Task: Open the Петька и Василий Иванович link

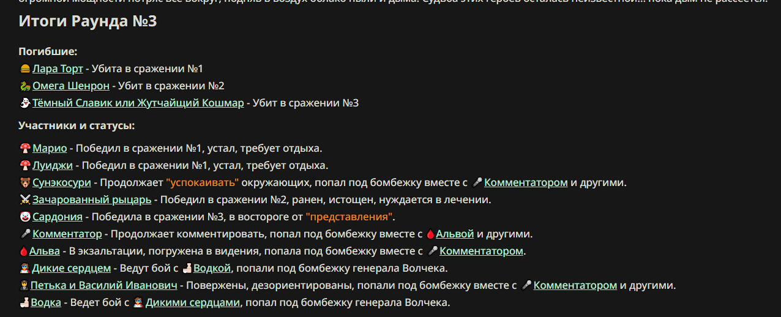Action: coord(104,285)
